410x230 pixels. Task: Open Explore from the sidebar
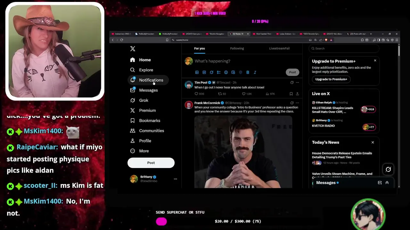(142, 70)
